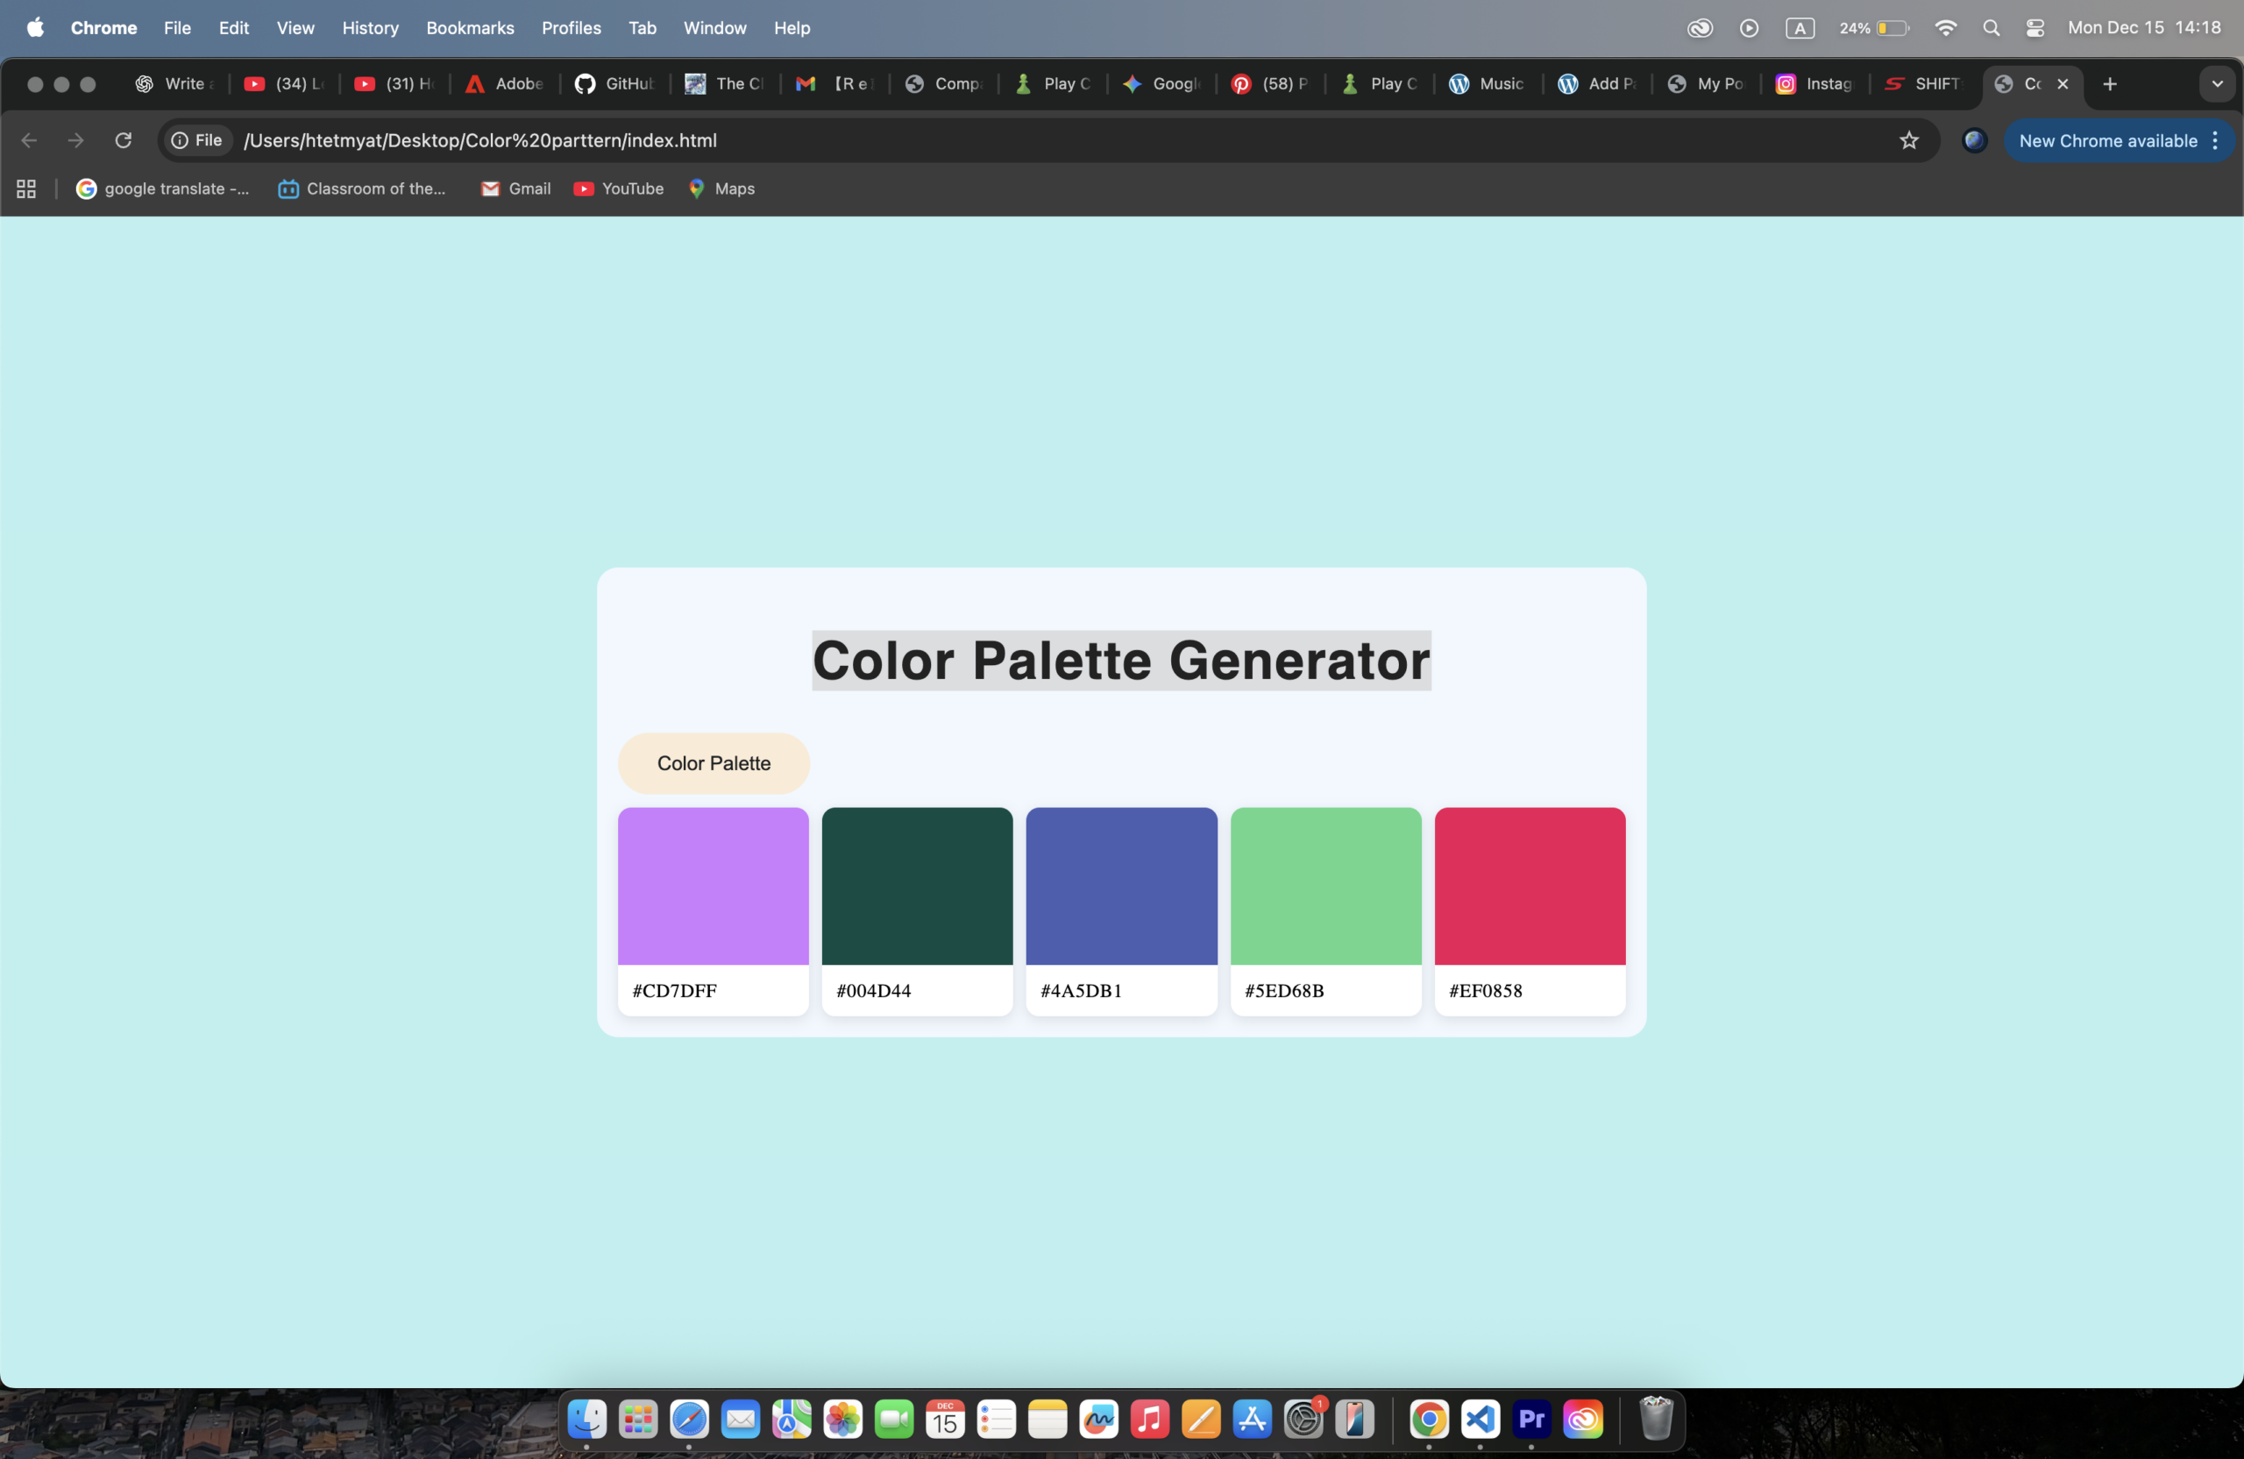This screenshot has width=2244, height=1459.
Task: Expand the tab search dropdown arrow
Action: [x=2217, y=84]
